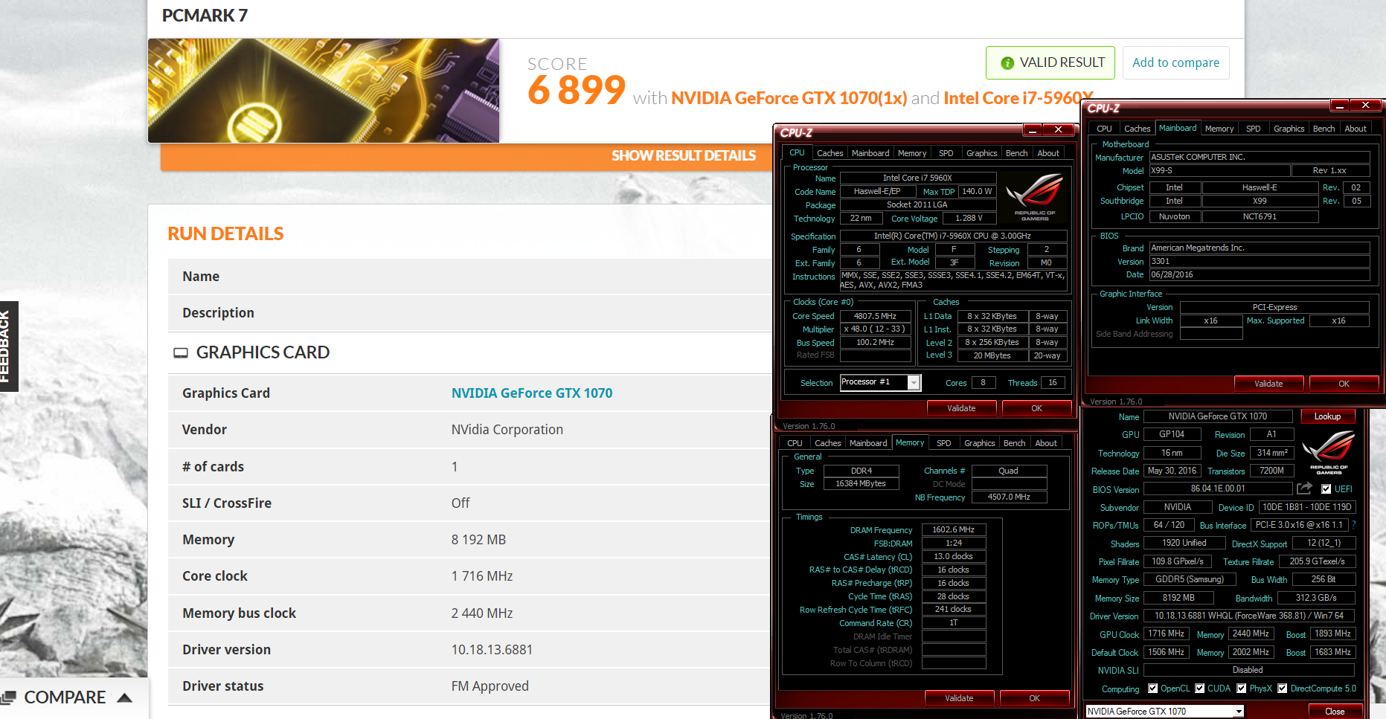Open the Processor #1 selection dropdown
The height and width of the screenshot is (719, 1386).
click(914, 382)
